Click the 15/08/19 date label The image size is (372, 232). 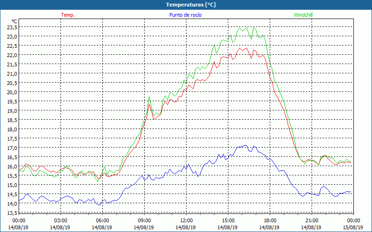[353, 227]
